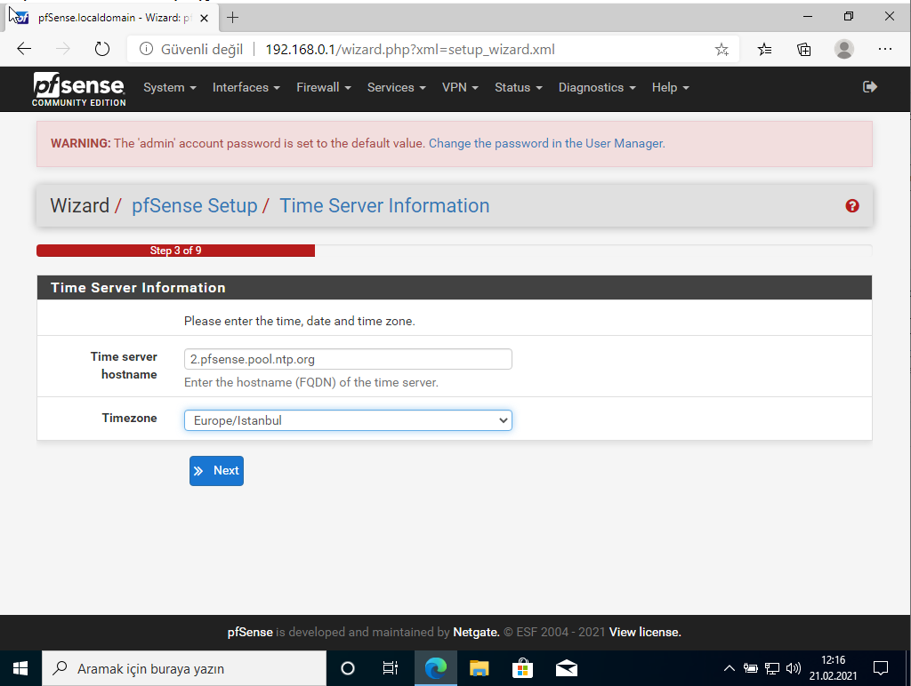Focus the Time server hostname field
This screenshot has width=911, height=686.
(x=348, y=359)
